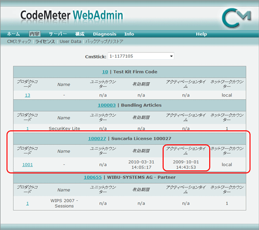Screen dimensions: 259x230
Task: Follow firm code 100003 link
Action: pyautogui.click(x=107, y=105)
